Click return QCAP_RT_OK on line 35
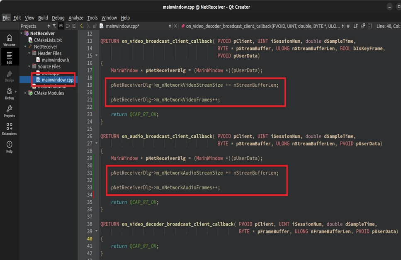The image size is (401, 260). (x=135, y=202)
